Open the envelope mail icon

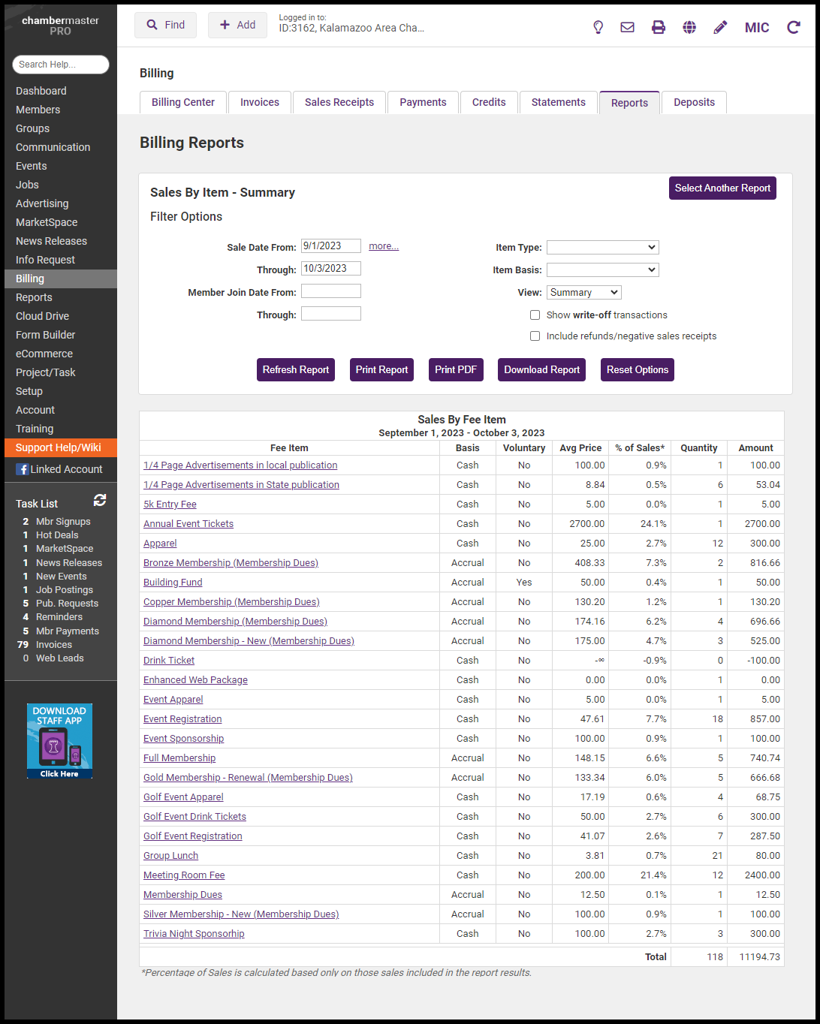pyautogui.click(x=627, y=27)
